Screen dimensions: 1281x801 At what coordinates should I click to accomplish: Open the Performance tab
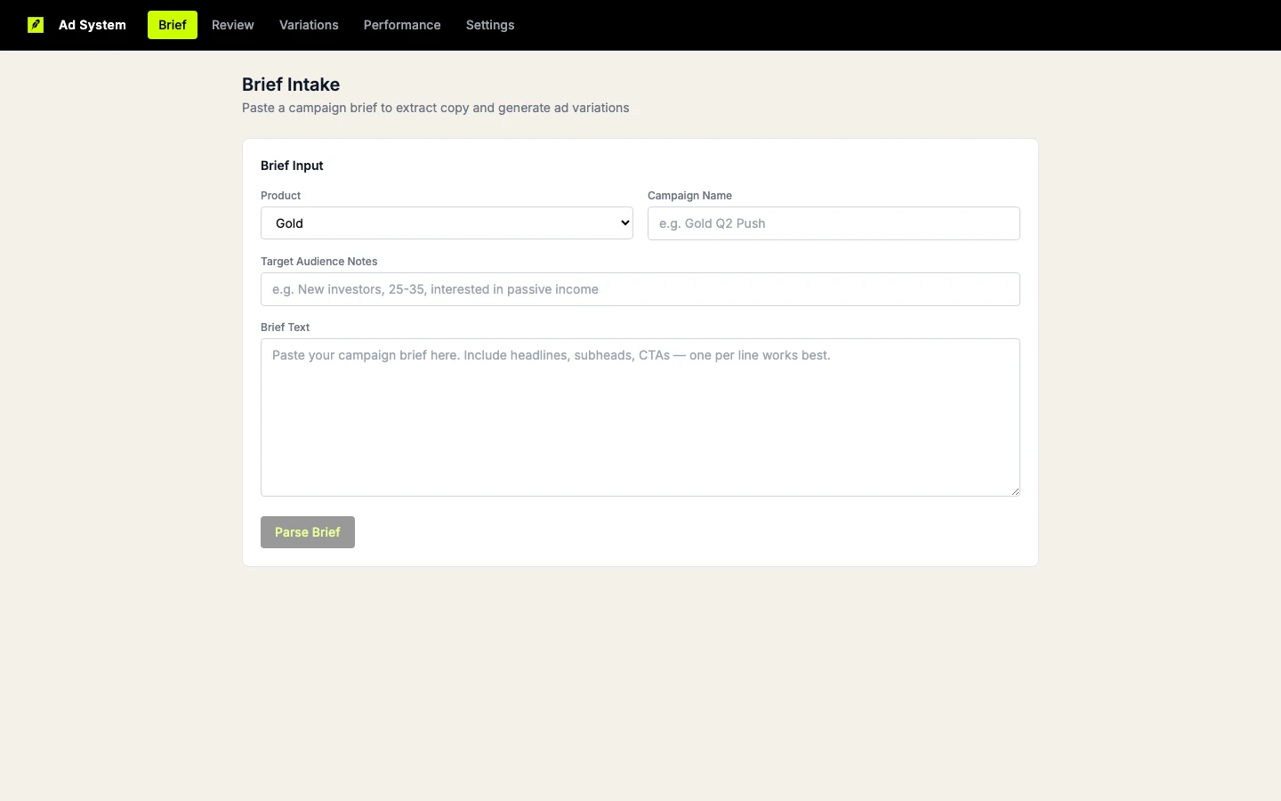point(402,25)
